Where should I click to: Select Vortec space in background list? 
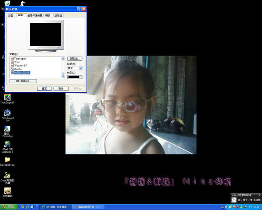coord(19,59)
